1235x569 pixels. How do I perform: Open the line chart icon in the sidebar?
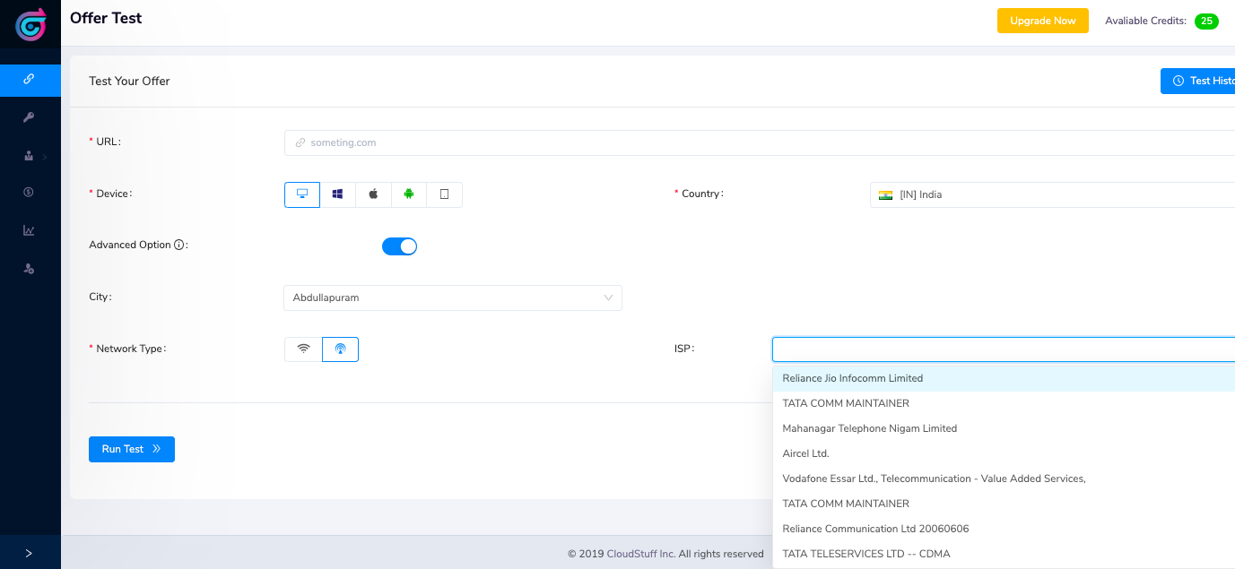click(x=29, y=230)
